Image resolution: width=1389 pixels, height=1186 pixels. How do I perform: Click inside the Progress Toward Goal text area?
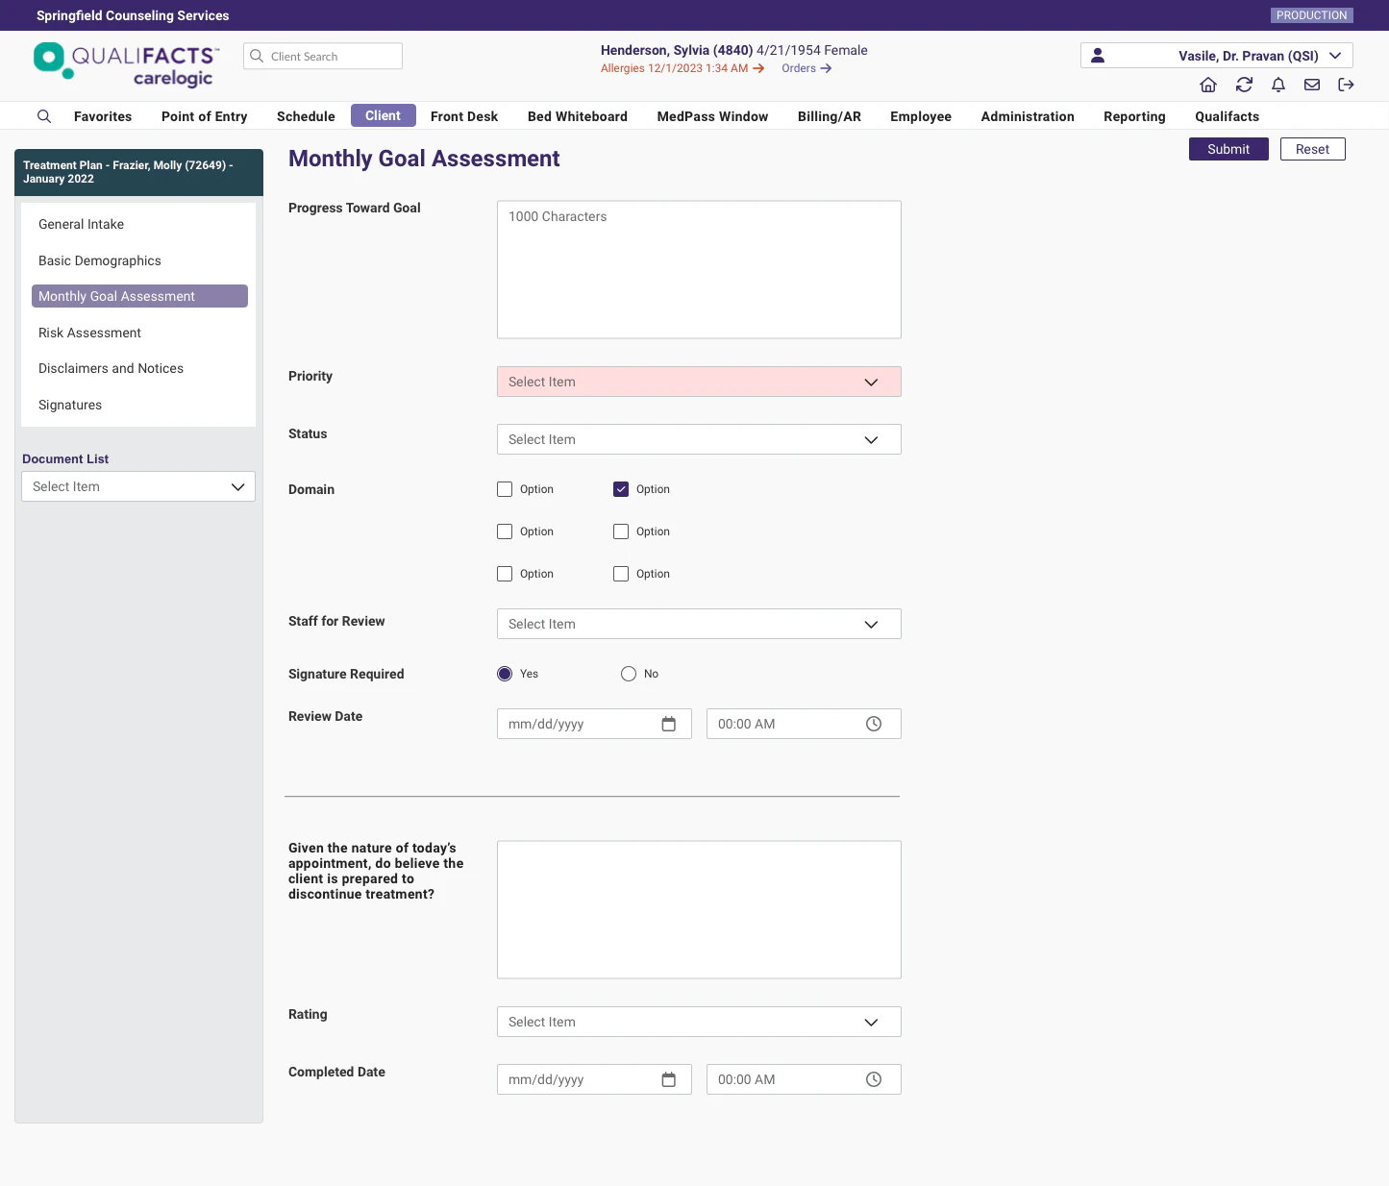(x=698, y=269)
